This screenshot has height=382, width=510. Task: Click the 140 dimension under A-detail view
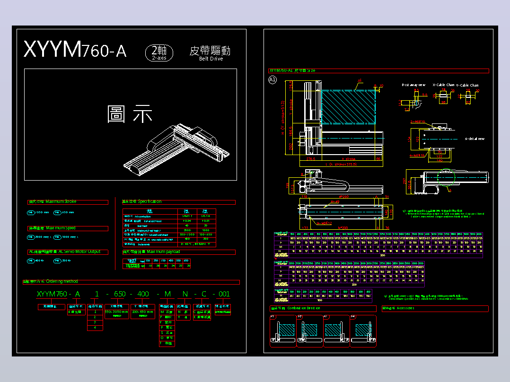440,160
